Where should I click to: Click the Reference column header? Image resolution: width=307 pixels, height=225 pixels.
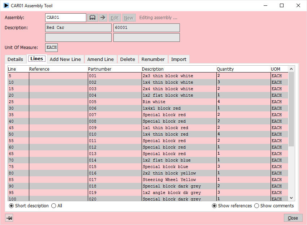click(x=59, y=69)
